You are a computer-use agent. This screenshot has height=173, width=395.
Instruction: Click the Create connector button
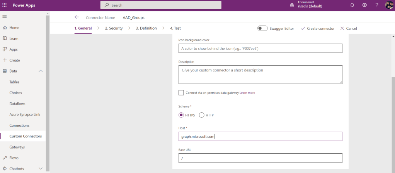click(x=317, y=28)
